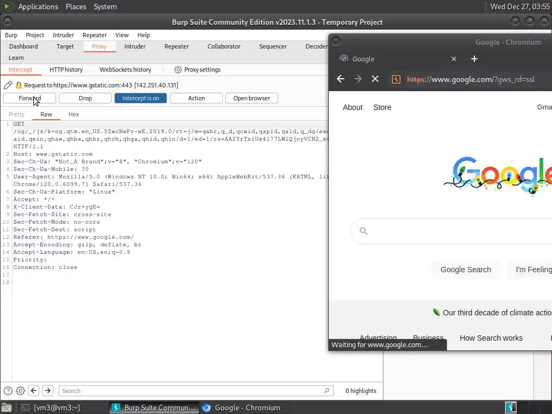Open the Sequencer tab
The height and width of the screenshot is (414, 552).
tap(273, 46)
